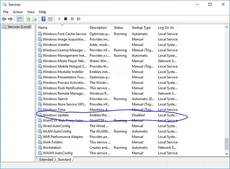Click the Pause Service icon
Image resolution: width=230 pixels, height=169 pixels.
(x=72, y=19)
